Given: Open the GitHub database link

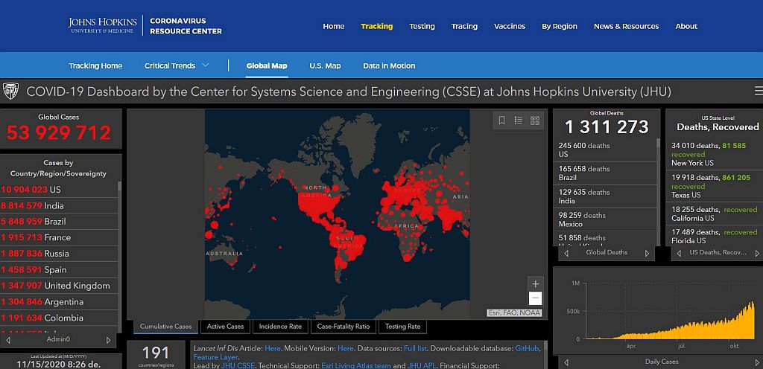Looking at the screenshot, I should click(x=528, y=349).
